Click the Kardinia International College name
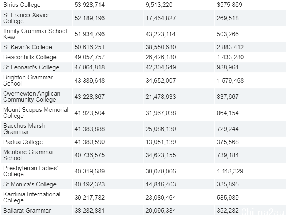Viewport: 286px width, 217px height. pyautogui.click(x=32, y=197)
